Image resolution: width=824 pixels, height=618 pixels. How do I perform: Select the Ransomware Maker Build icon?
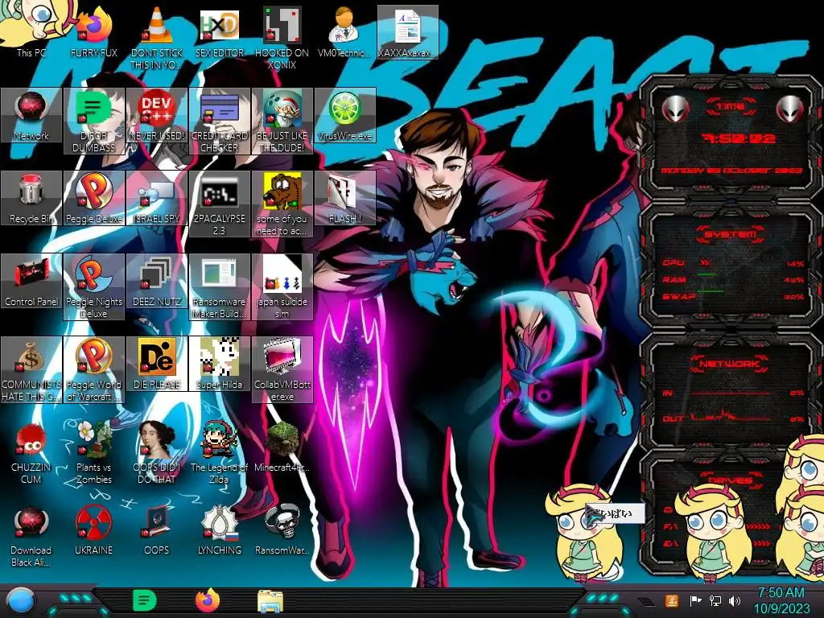coord(219,287)
